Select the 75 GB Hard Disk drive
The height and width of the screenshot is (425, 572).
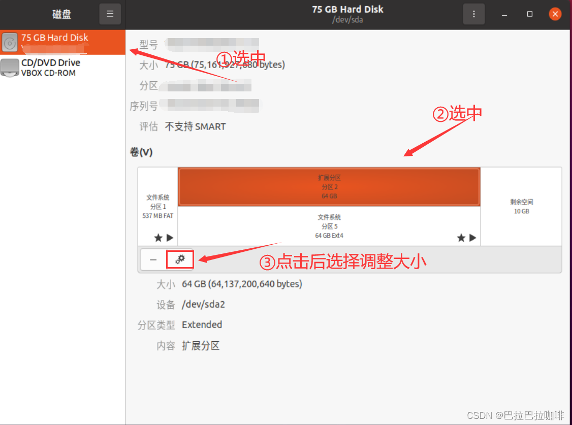click(x=63, y=42)
